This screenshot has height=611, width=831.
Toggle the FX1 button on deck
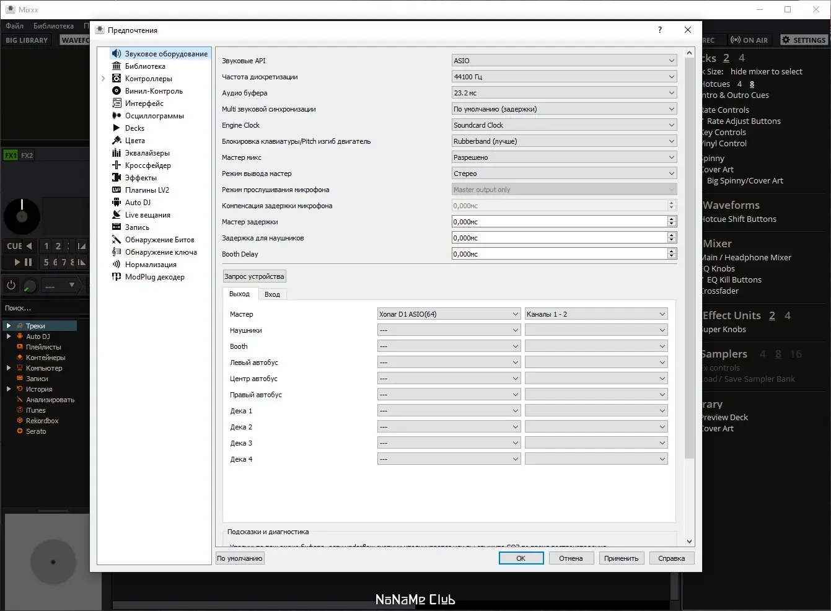[x=11, y=156]
